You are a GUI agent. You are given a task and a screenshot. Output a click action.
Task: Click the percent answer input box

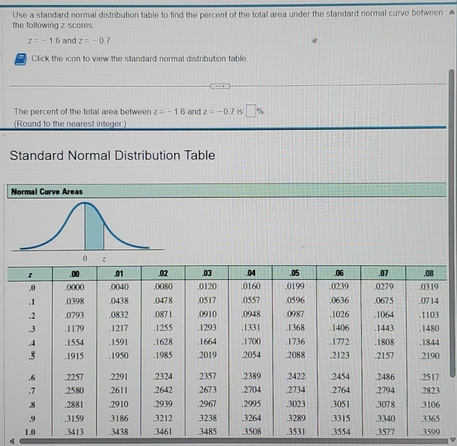pos(251,111)
